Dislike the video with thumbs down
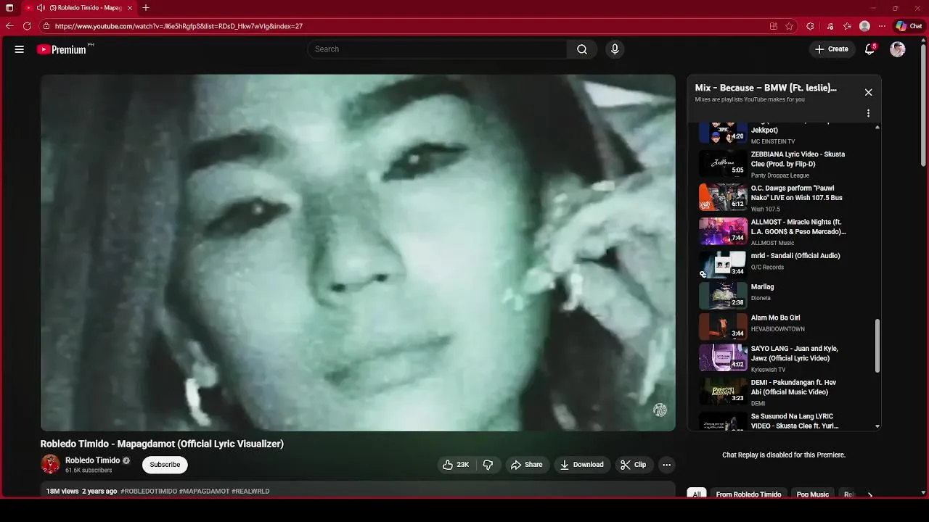Image resolution: width=929 pixels, height=522 pixels. 488,465
